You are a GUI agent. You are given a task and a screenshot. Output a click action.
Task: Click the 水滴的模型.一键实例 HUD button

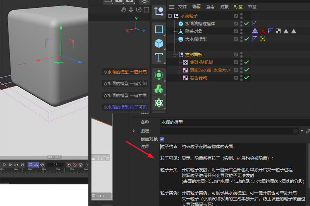click(x=125, y=83)
